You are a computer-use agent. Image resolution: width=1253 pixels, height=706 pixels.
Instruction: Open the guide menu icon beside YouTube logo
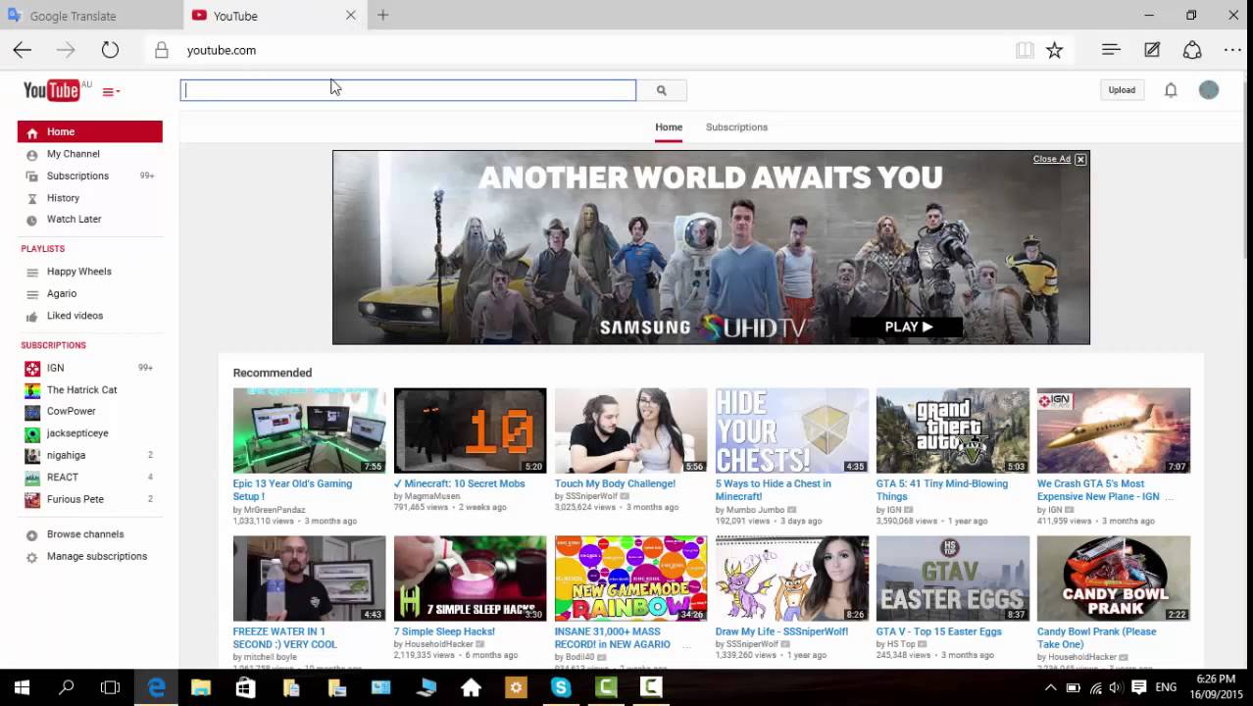pyautogui.click(x=111, y=91)
